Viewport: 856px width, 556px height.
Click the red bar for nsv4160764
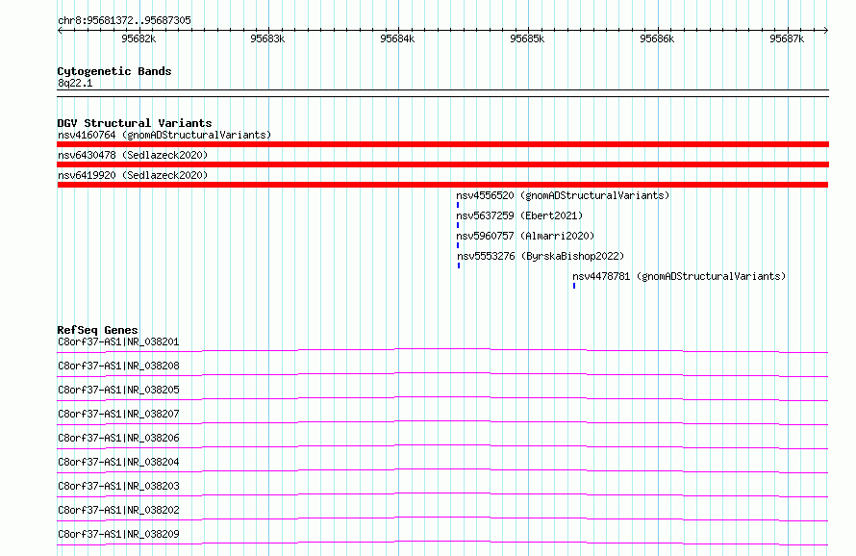(442, 144)
